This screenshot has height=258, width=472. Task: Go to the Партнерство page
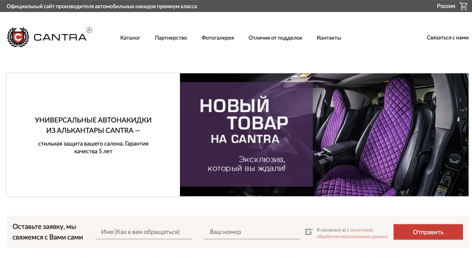tap(171, 38)
